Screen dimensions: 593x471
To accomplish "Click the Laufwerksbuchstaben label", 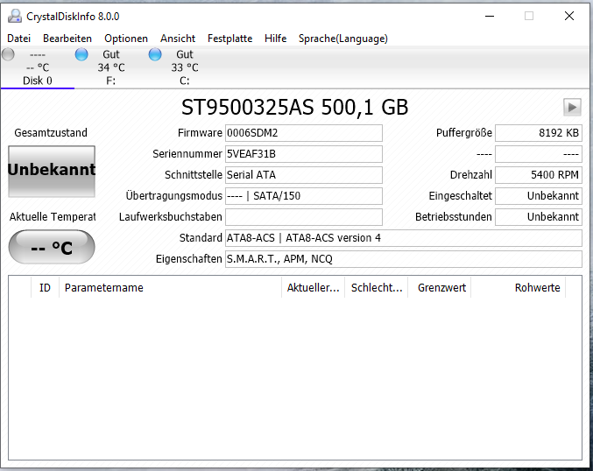I will [x=171, y=217].
